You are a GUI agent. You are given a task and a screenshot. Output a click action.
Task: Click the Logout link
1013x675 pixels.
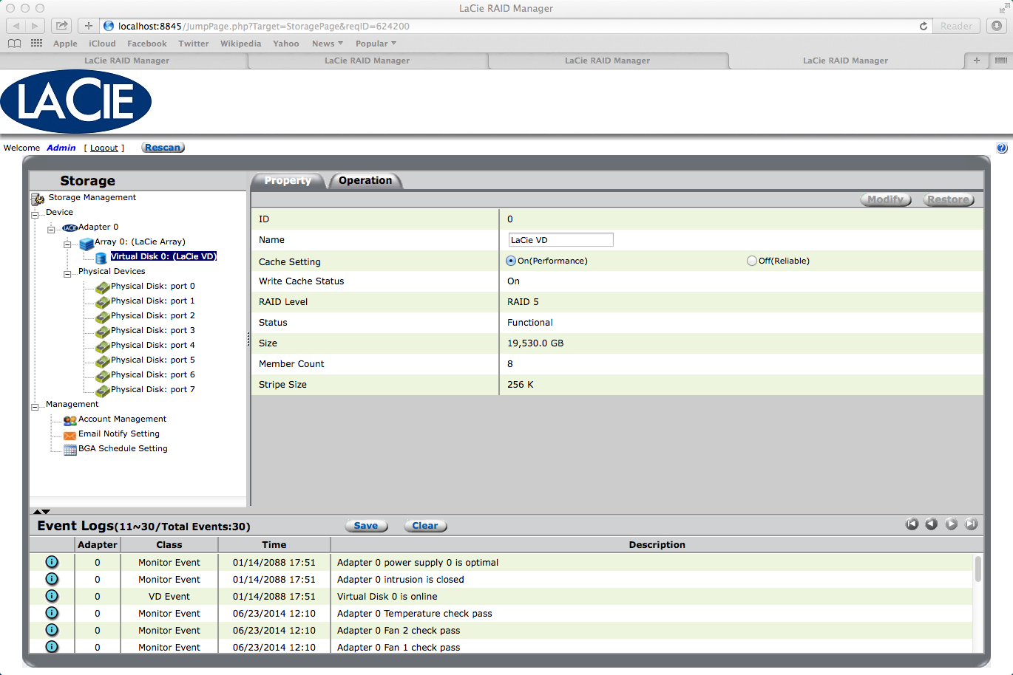pyautogui.click(x=104, y=148)
